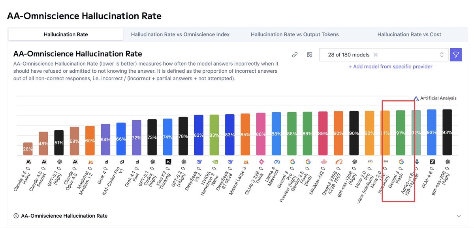Image resolution: width=474 pixels, height=228 pixels.
Task: Click the green Gemini 3 Flash 91% bar
Action: coord(401,133)
